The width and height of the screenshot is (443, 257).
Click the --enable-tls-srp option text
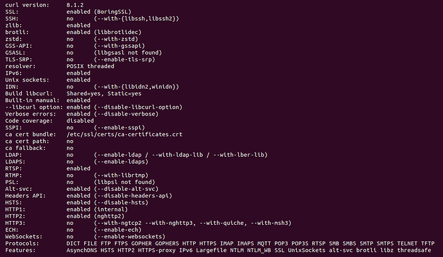tap(125, 60)
